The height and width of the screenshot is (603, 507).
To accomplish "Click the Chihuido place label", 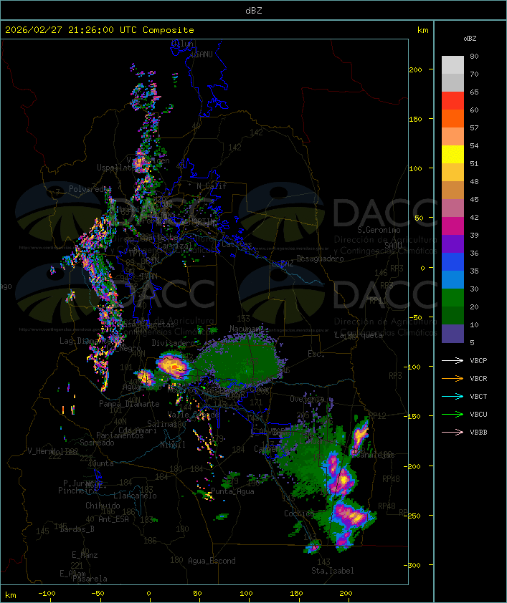I will tap(103, 506).
